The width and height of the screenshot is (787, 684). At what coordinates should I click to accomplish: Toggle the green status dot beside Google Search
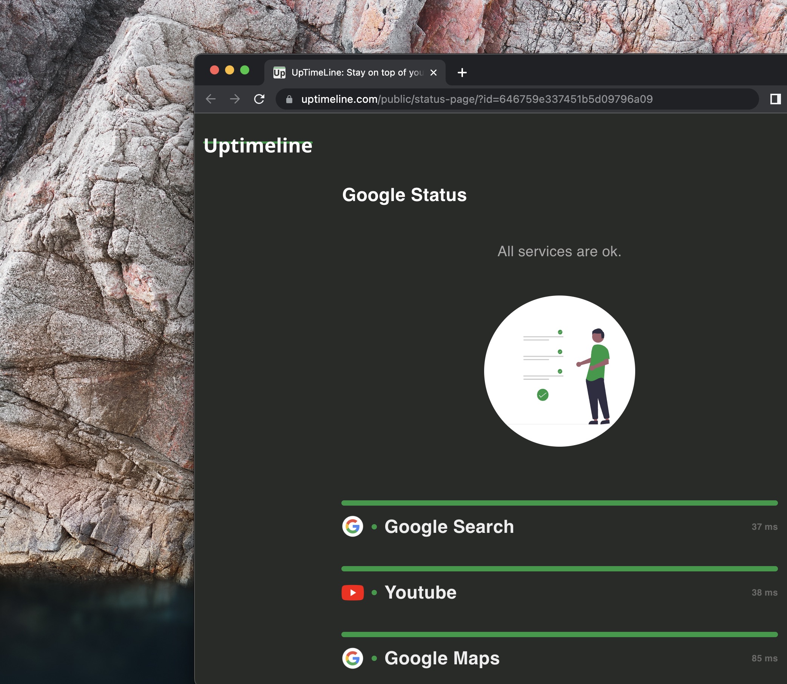pyautogui.click(x=375, y=526)
